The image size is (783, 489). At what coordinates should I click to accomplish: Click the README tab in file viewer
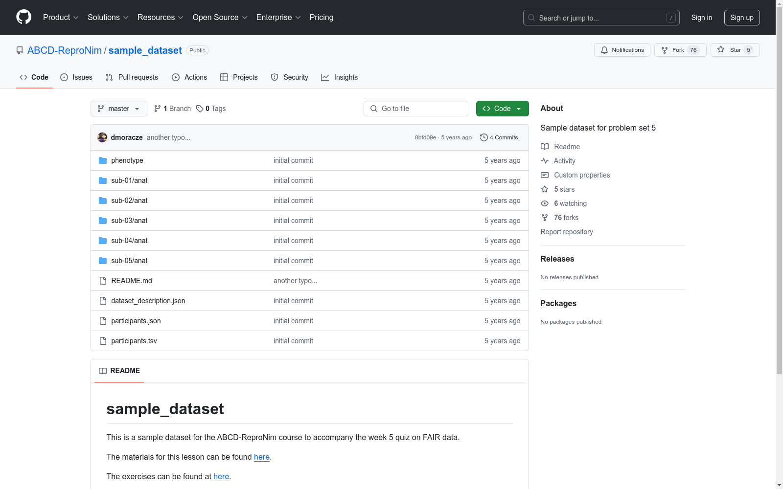tap(119, 371)
